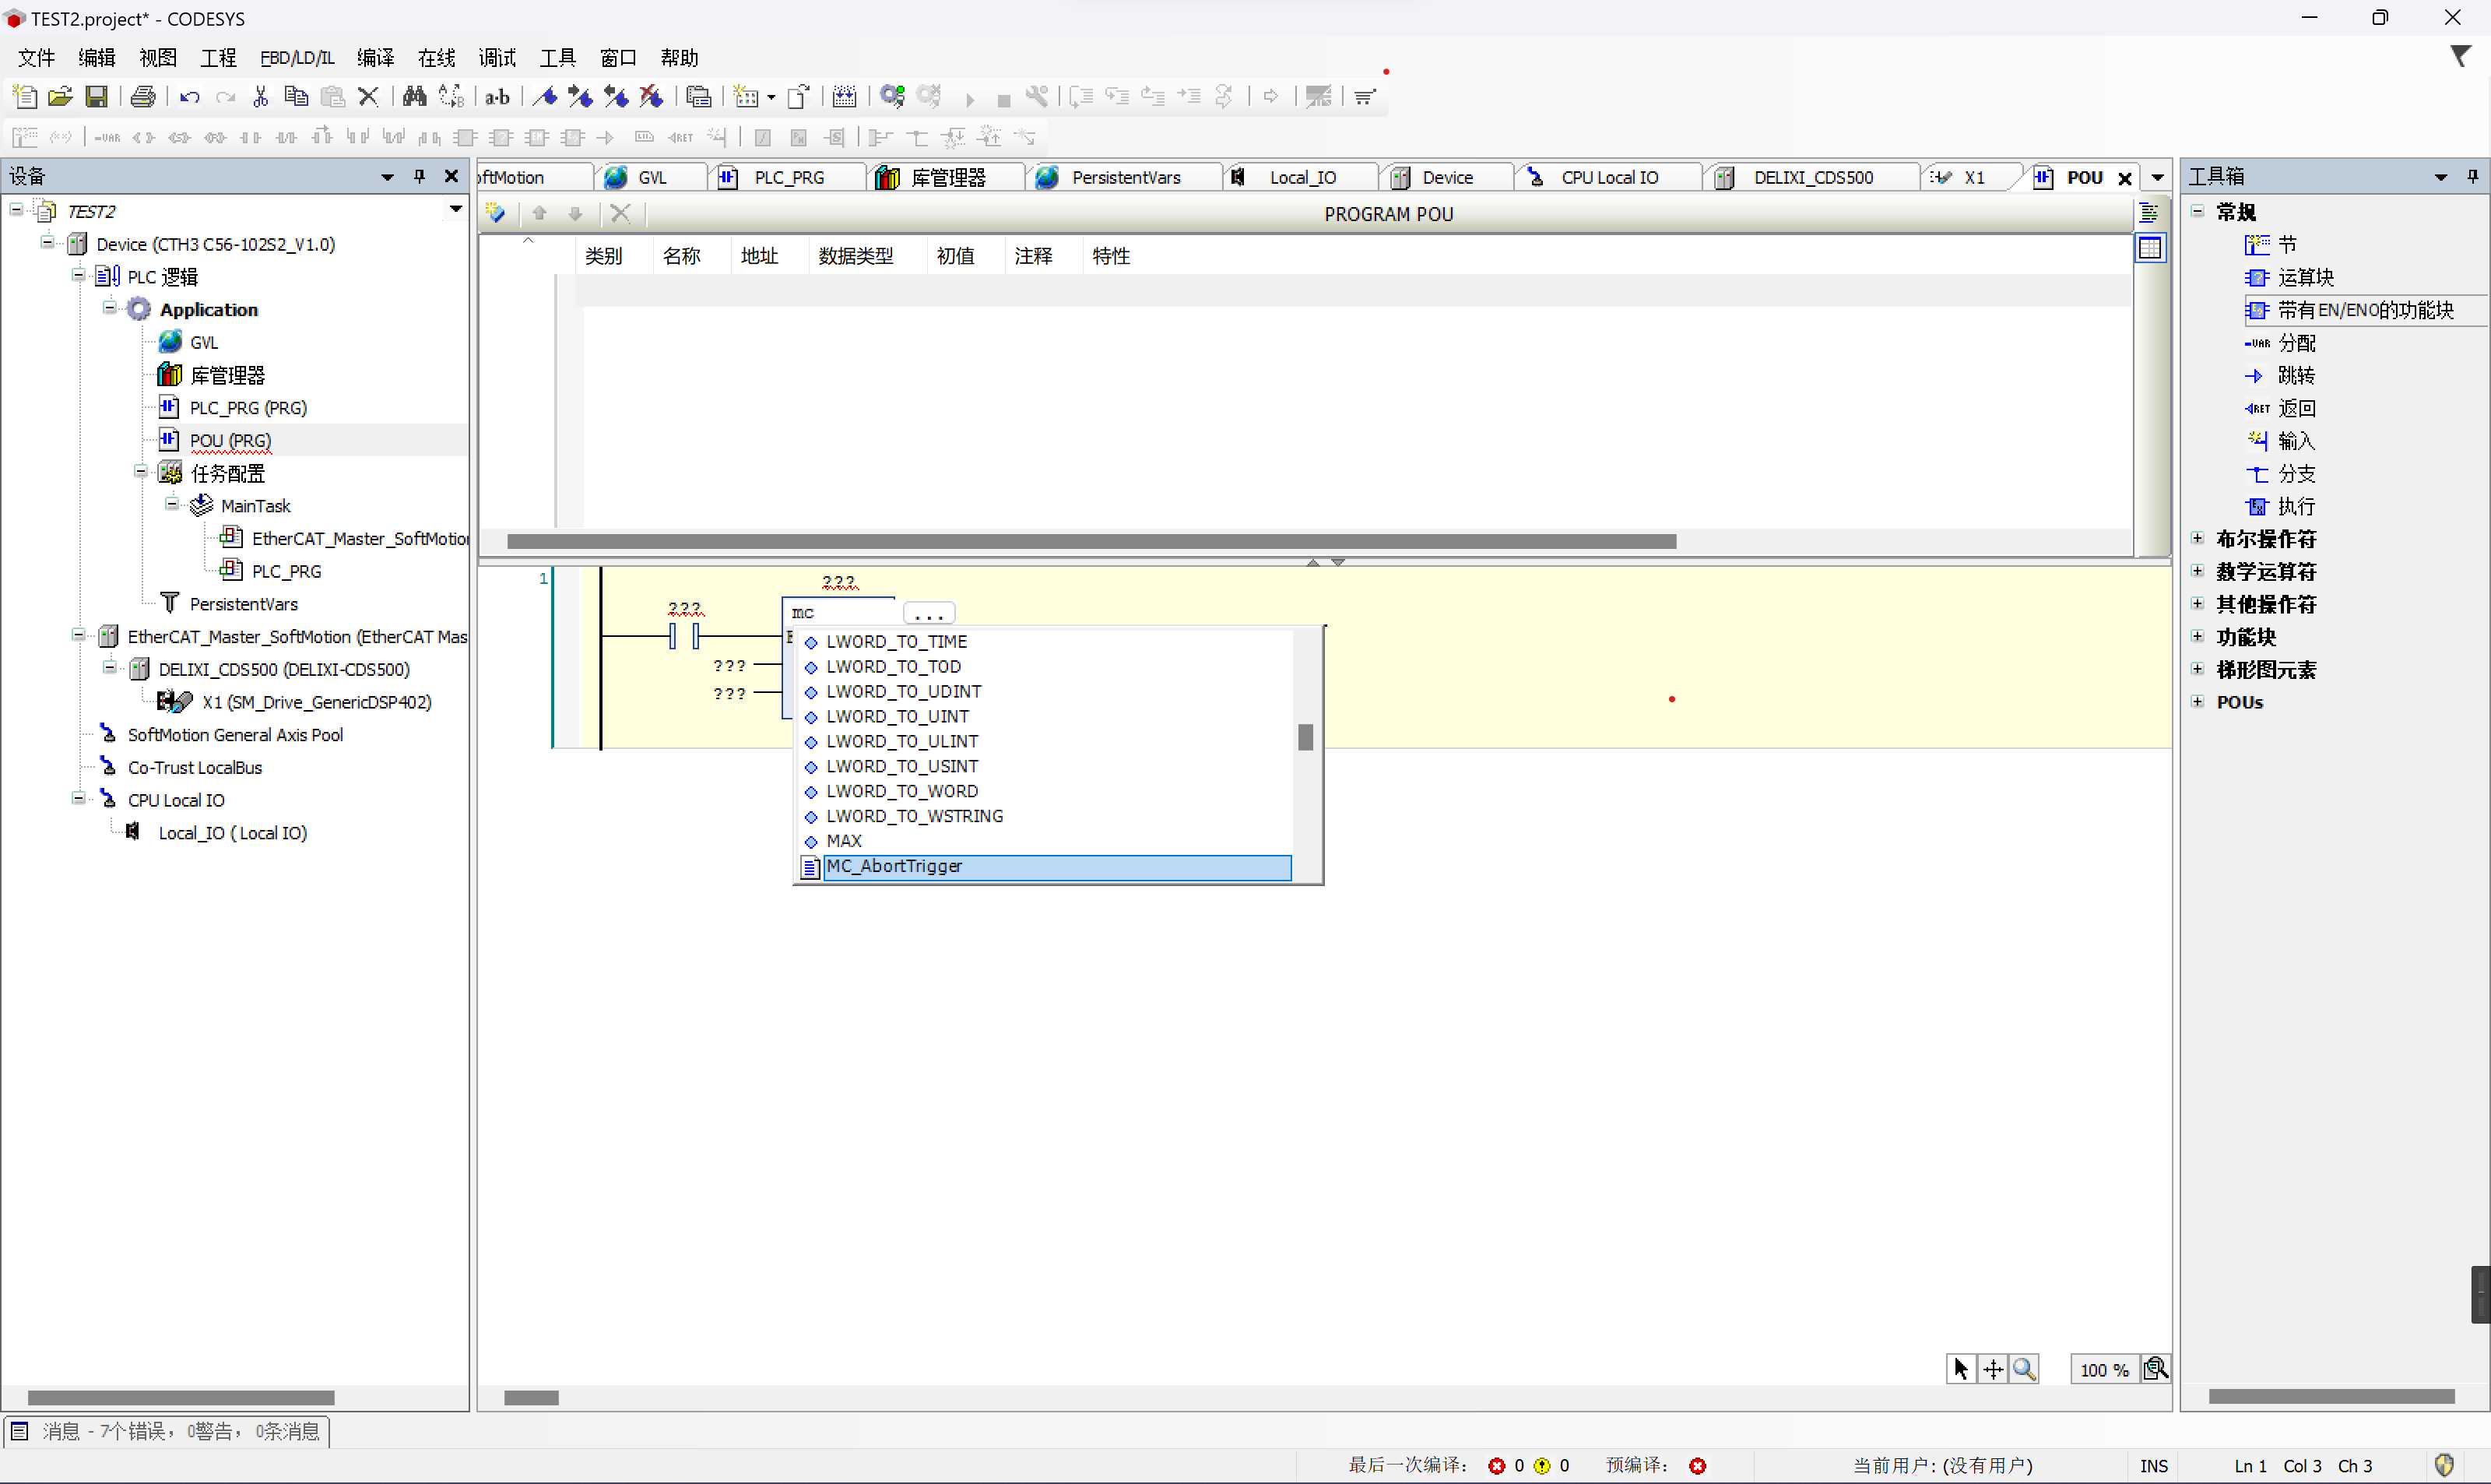Expand the 数学运算符 toolbox category
This screenshot has height=1484, width=2491.
click(x=2197, y=571)
